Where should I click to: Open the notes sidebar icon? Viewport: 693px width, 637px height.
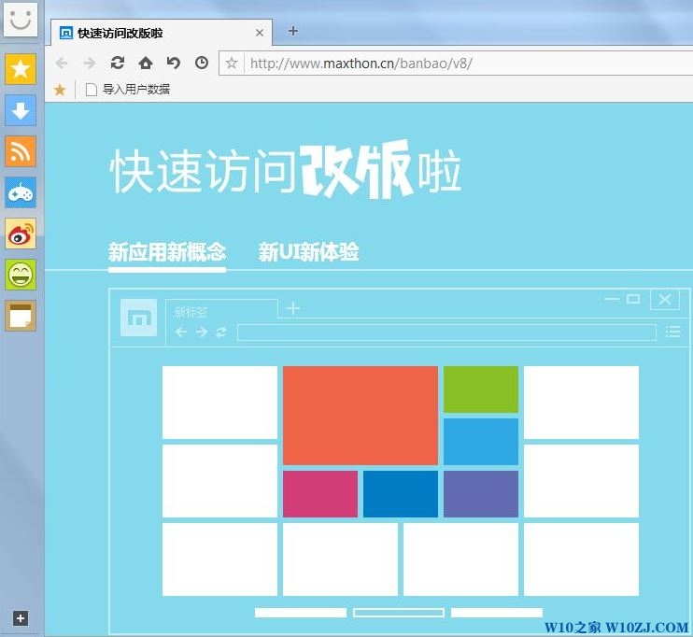coord(20,316)
